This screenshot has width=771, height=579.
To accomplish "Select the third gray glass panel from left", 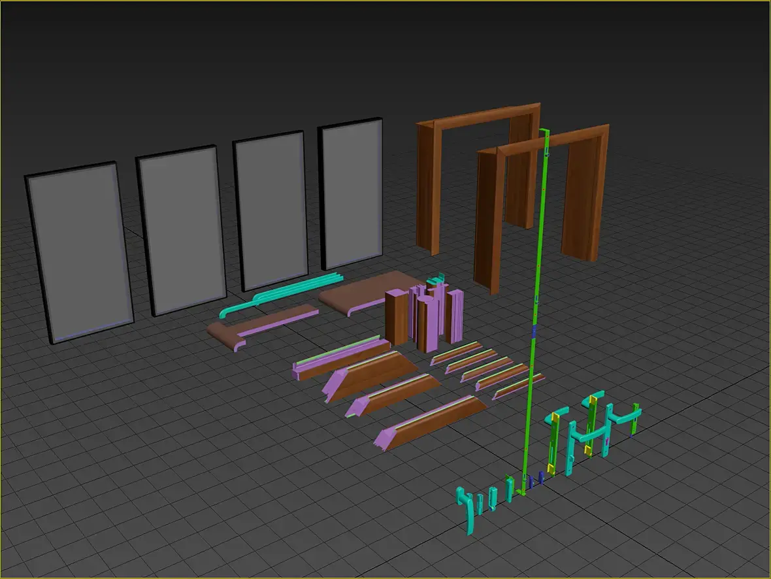I will pos(271,210).
